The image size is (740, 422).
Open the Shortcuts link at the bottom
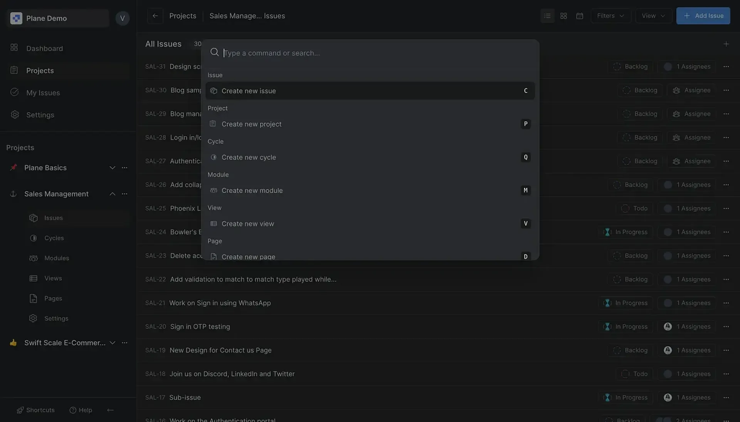tap(36, 410)
